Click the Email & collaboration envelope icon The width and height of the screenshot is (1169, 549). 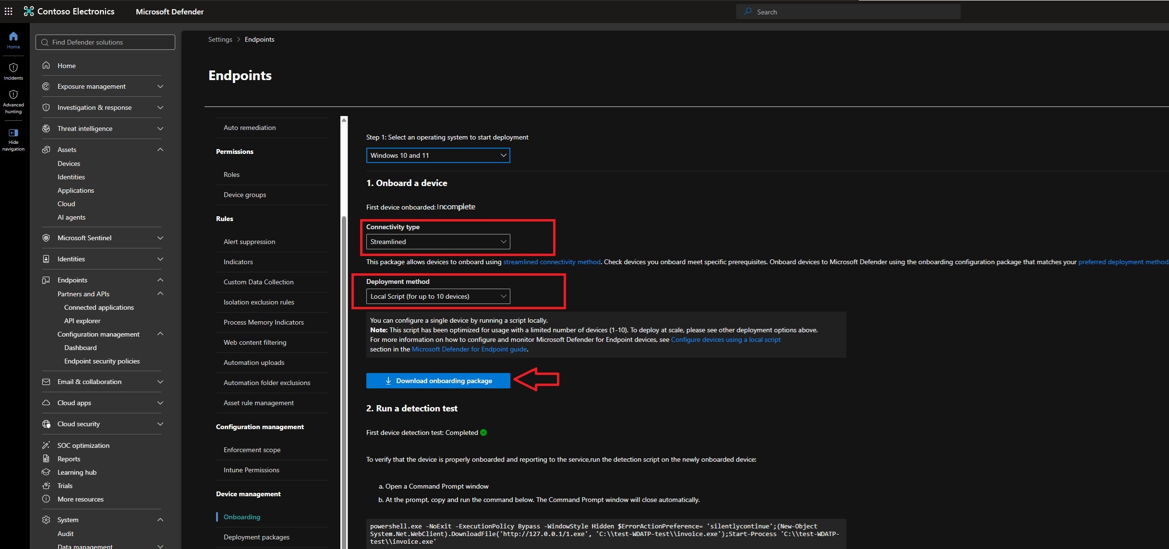click(x=46, y=382)
